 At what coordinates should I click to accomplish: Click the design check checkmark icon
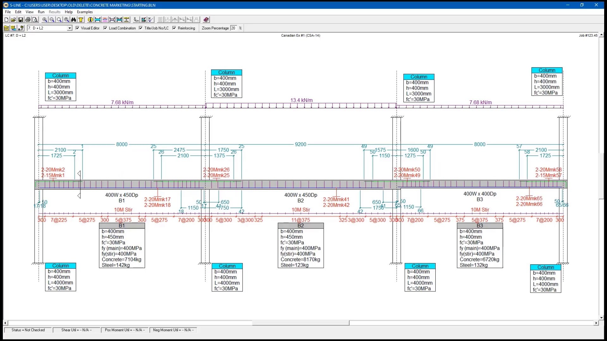coord(151,20)
